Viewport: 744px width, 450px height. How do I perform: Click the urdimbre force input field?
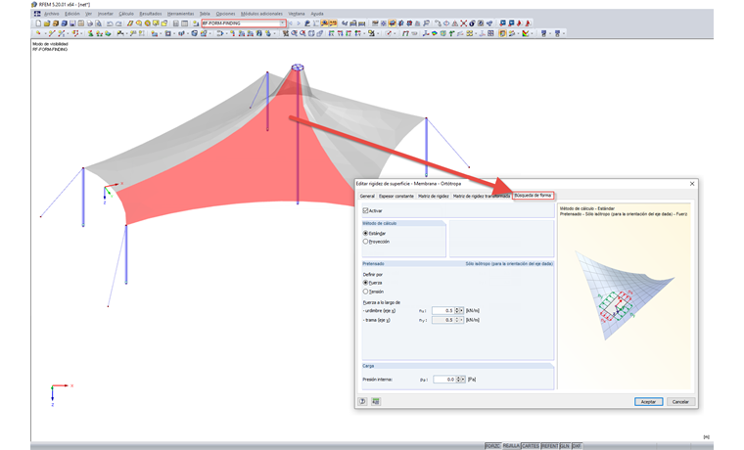[443, 310]
